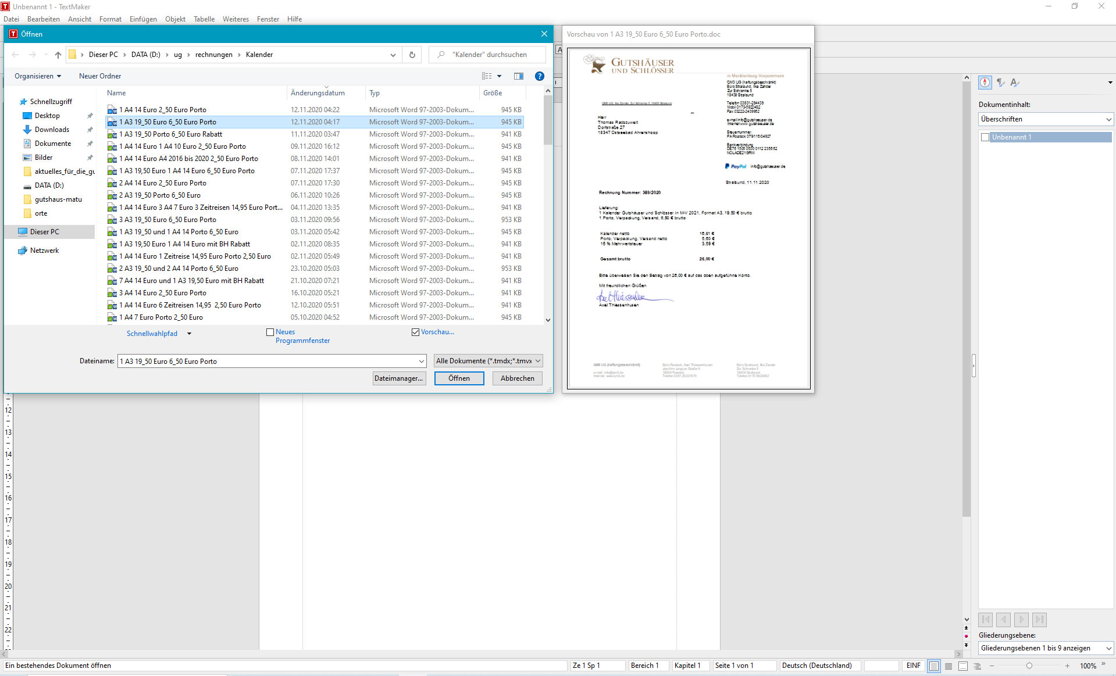
Task: Click the Öffnen button
Action: (x=459, y=378)
